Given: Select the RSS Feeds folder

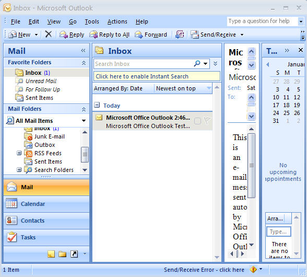Looking at the screenshot, I should coord(48,153).
